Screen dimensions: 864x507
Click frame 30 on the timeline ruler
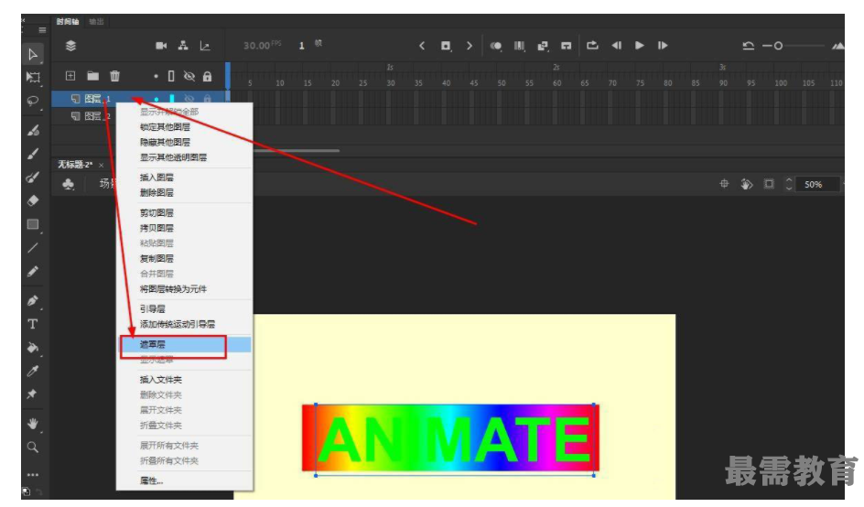click(x=391, y=83)
